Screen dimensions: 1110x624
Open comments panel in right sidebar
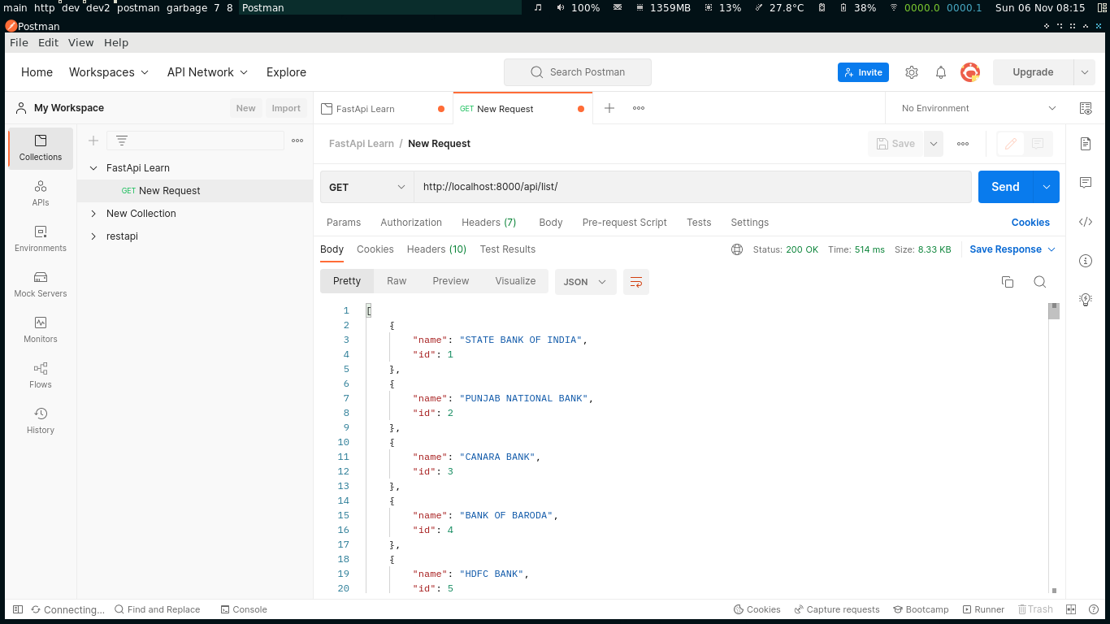[x=1086, y=183]
